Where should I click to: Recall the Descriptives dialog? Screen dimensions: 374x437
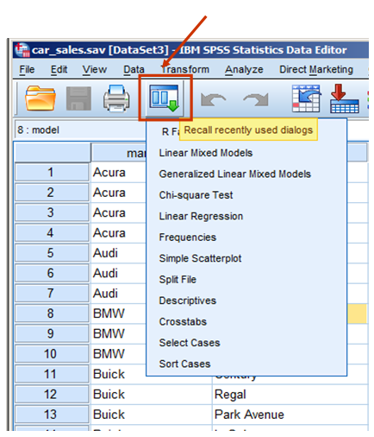coord(188,301)
